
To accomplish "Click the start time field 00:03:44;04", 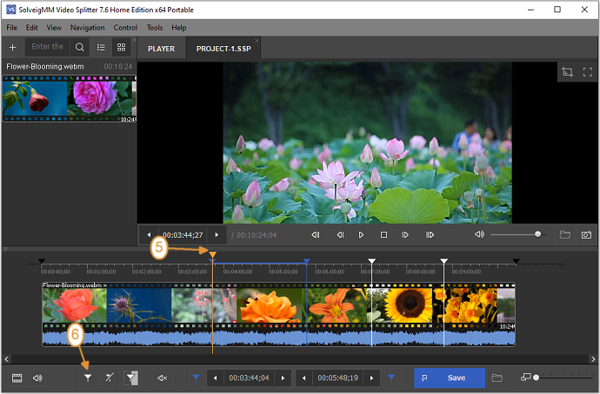I will pyautogui.click(x=249, y=378).
